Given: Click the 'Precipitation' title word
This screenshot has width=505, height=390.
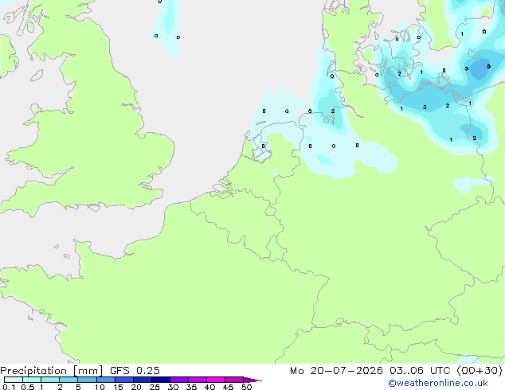Looking at the screenshot, I should [x=33, y=371].
